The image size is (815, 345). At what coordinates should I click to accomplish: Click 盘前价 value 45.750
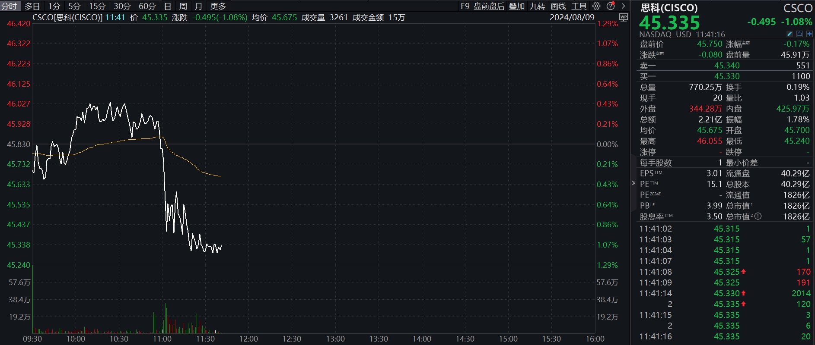[710, 44]
